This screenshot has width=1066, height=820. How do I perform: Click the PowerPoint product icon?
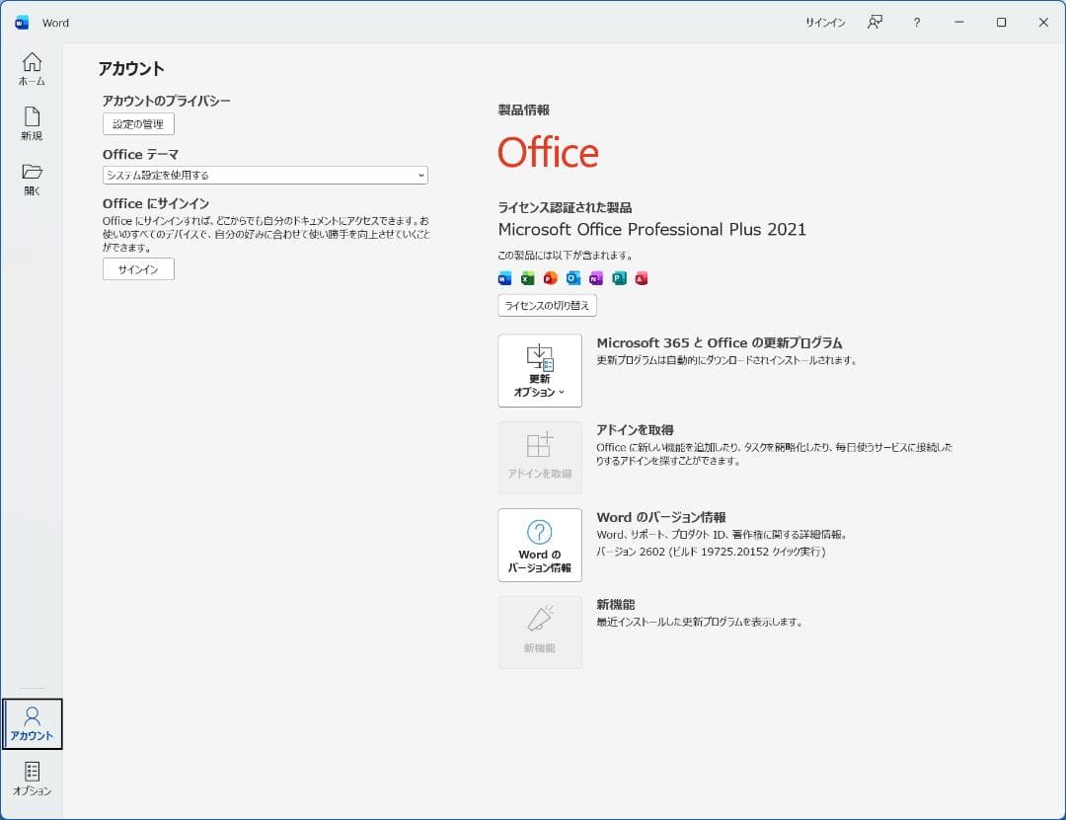point(550,278)
